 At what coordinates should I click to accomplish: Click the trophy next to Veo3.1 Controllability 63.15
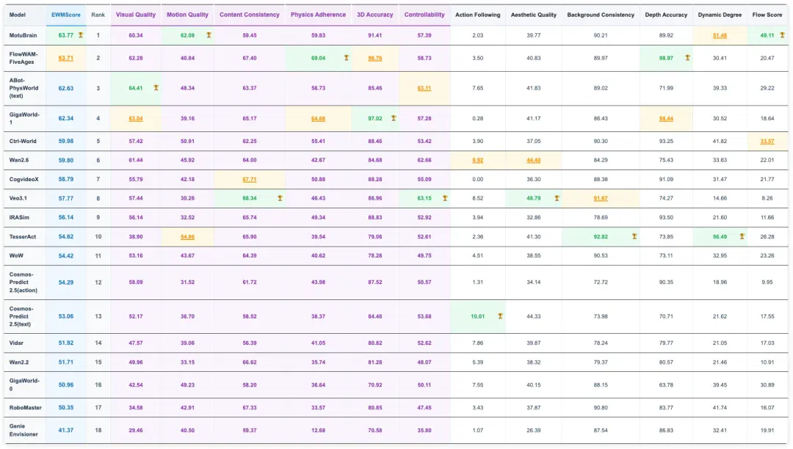tap(445, 198)
